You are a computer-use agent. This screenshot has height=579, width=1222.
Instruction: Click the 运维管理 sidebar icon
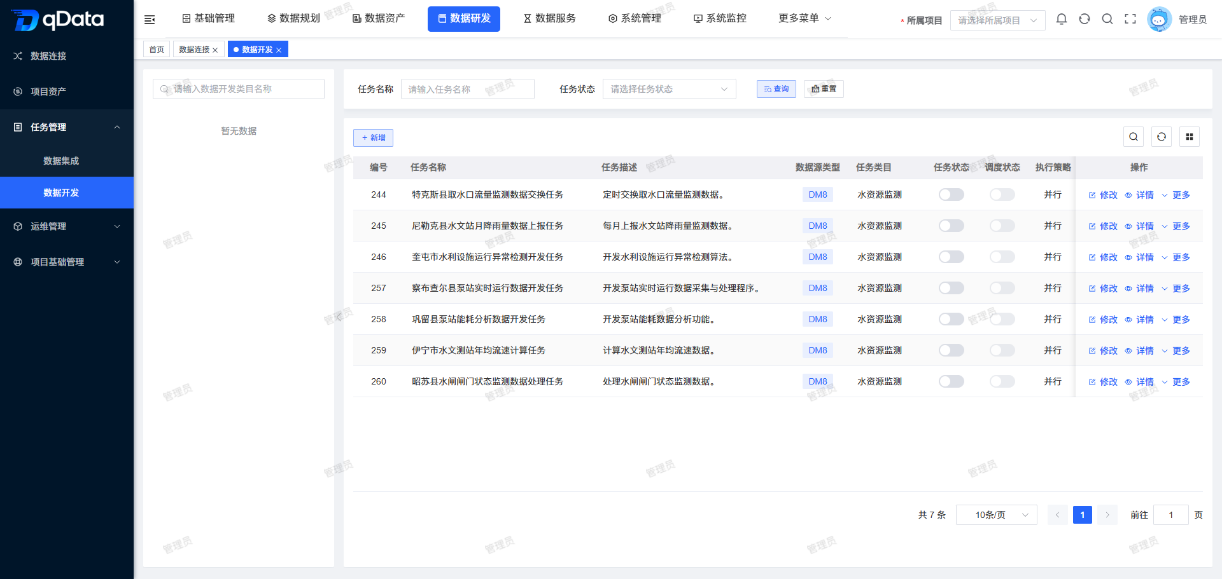tap(18, 226)
